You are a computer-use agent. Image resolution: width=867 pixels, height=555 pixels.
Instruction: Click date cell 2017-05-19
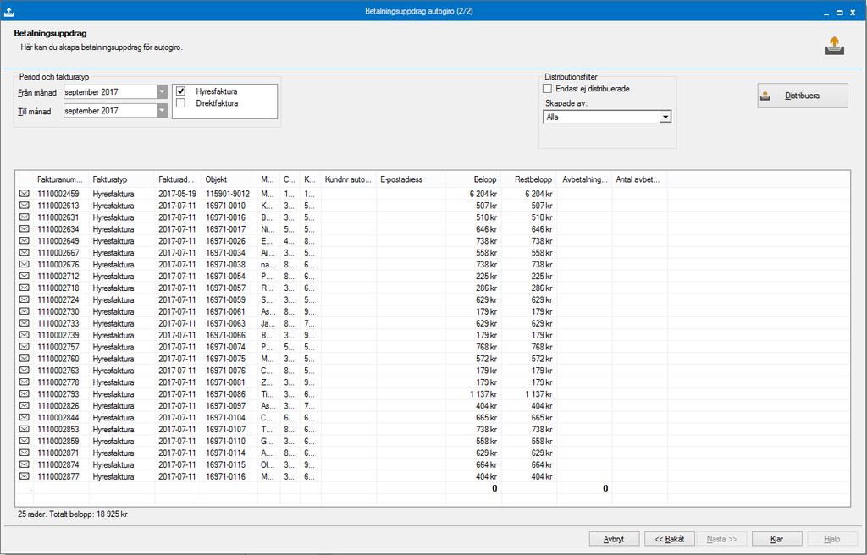[x=177, y=194]
